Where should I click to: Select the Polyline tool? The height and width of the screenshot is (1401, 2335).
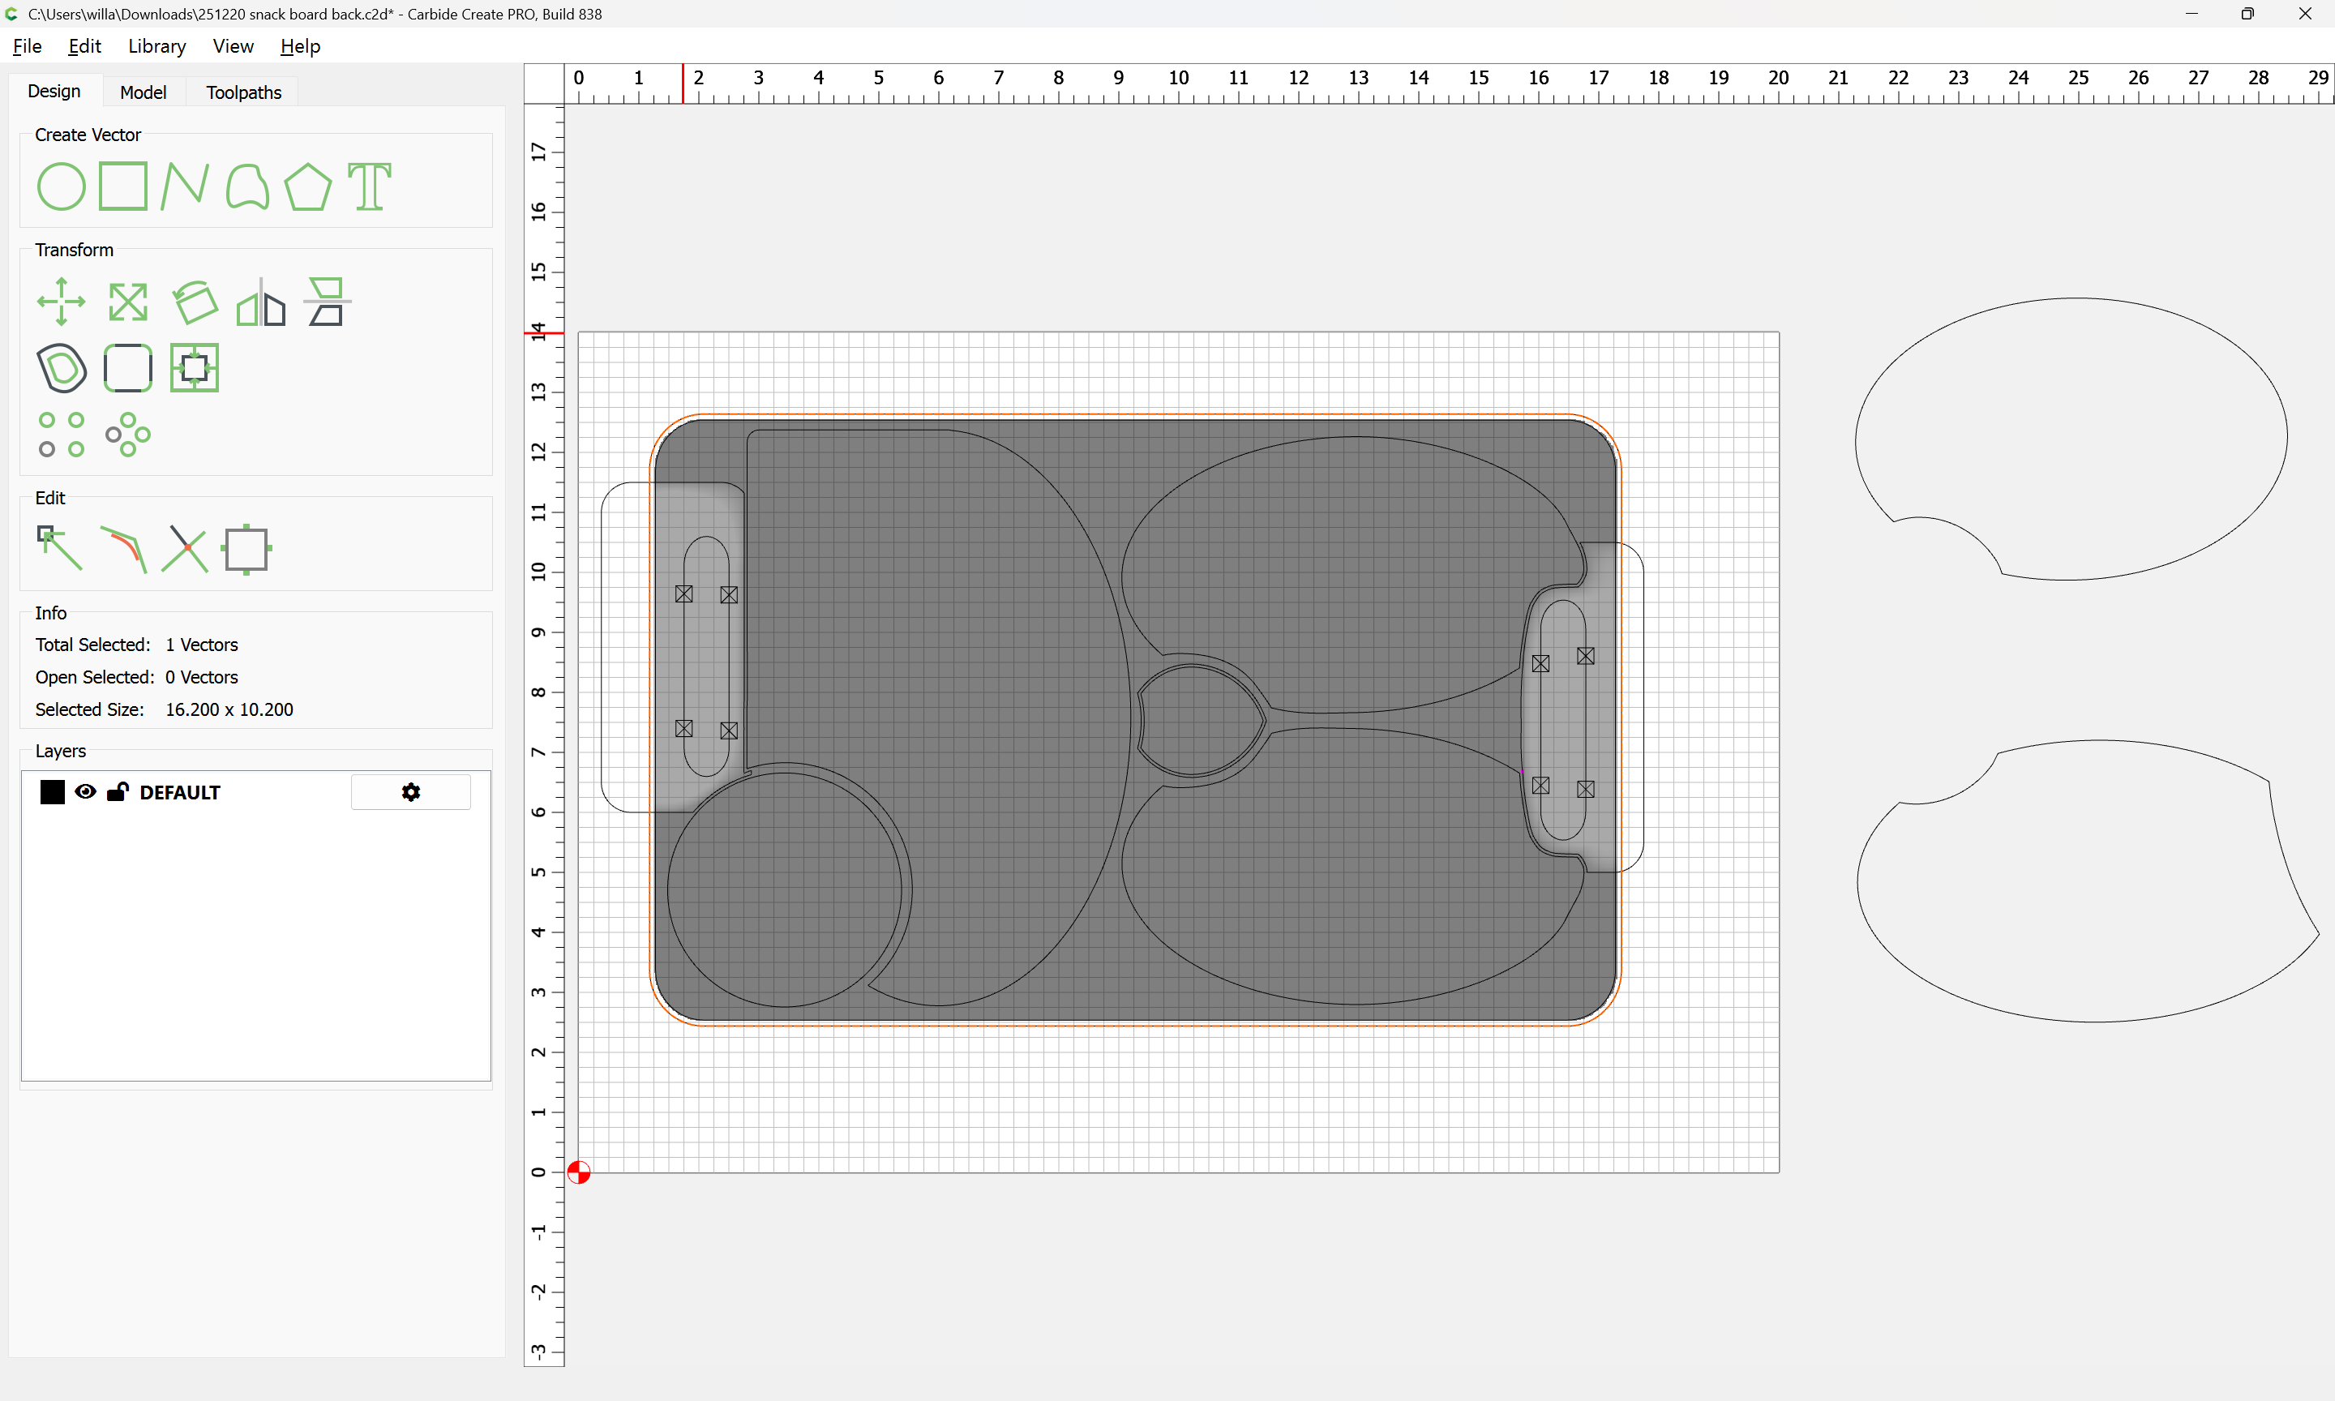click(184, 186)
